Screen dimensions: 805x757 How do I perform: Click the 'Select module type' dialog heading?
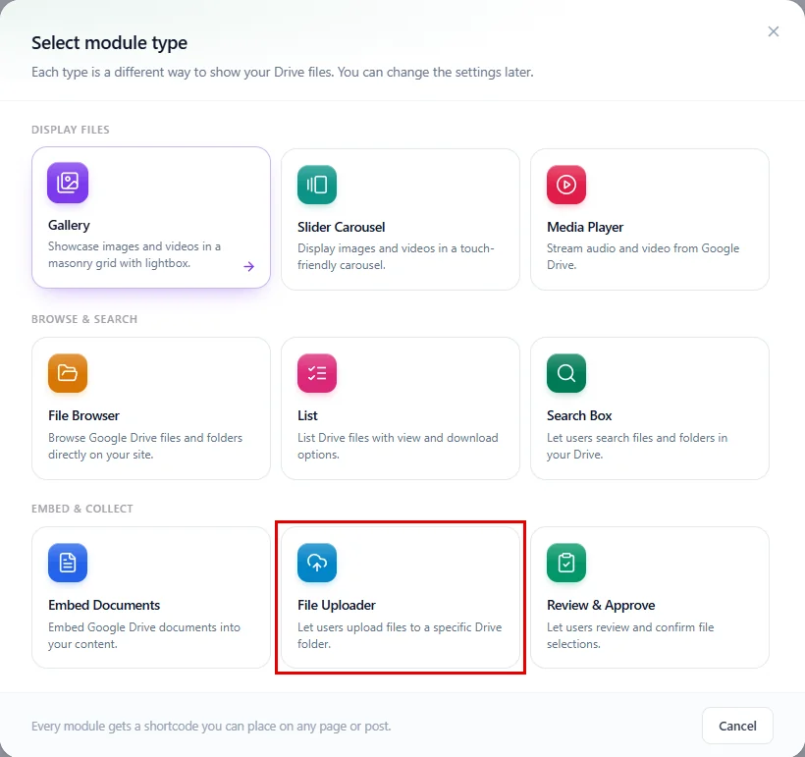click(109, 43)
